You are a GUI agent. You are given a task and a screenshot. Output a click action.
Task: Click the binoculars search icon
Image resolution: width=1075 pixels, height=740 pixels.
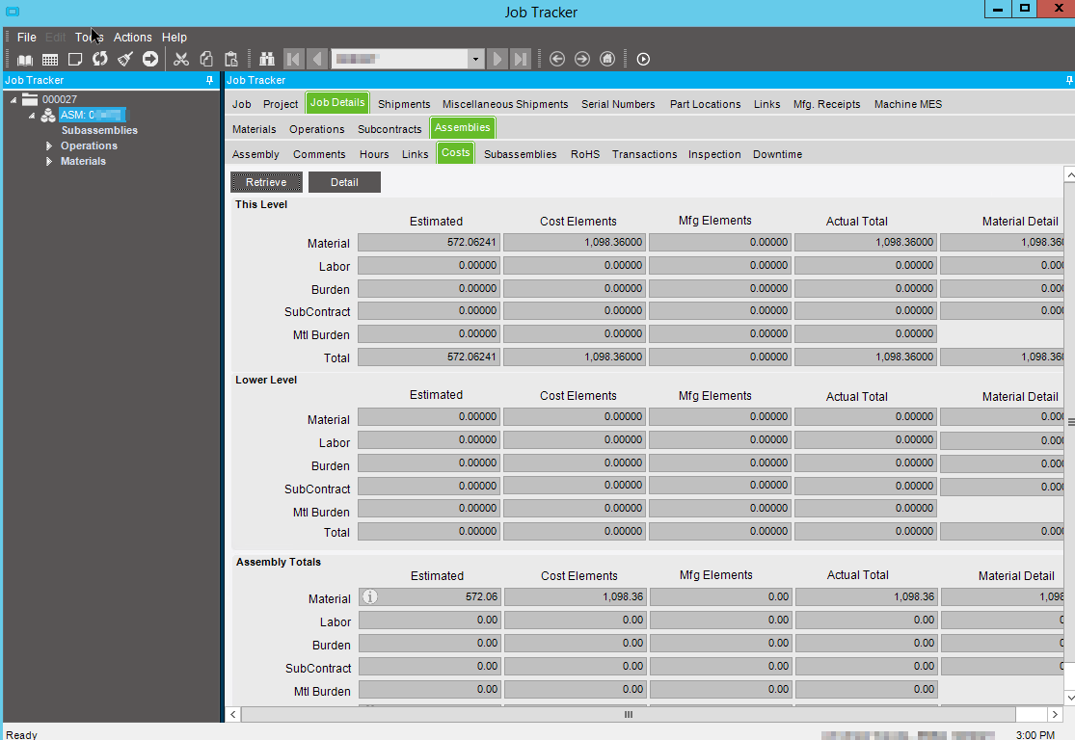coord(267,59)
